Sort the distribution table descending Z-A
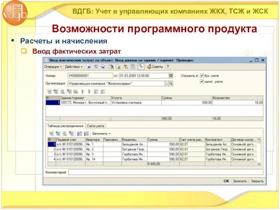Viewport: 280px width, 210px height. (x=86, y=133)
